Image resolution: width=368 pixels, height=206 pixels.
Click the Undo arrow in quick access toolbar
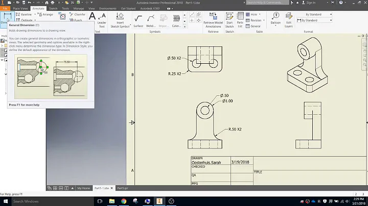coord(30,3)
